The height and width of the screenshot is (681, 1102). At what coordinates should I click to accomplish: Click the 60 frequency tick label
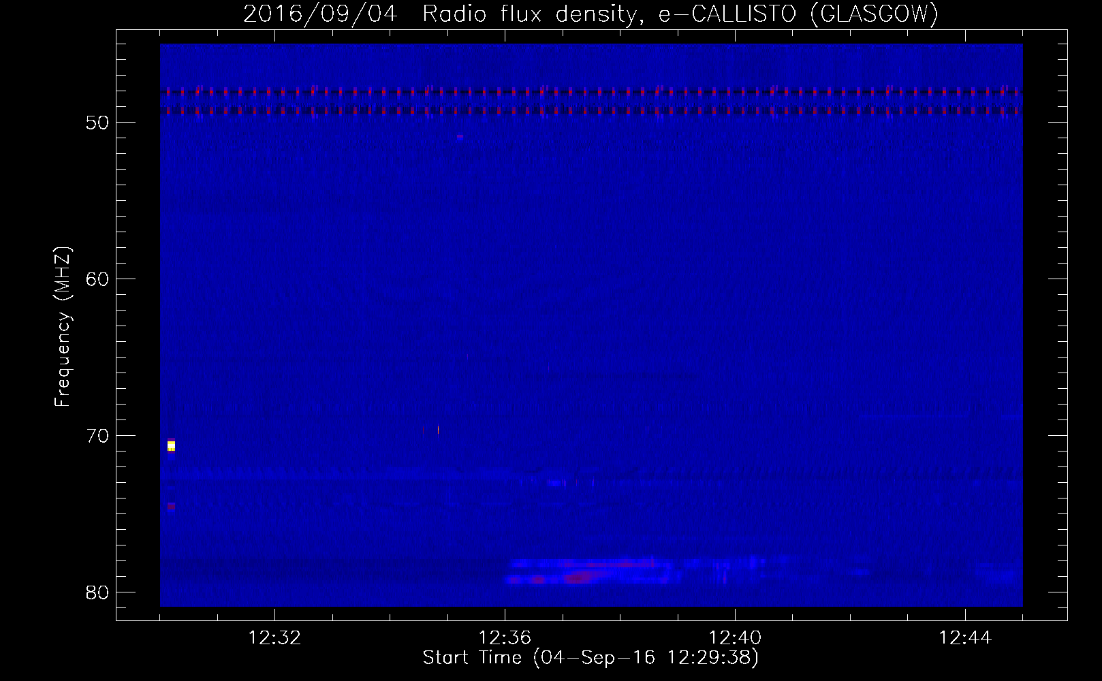(x=97, y=279)
